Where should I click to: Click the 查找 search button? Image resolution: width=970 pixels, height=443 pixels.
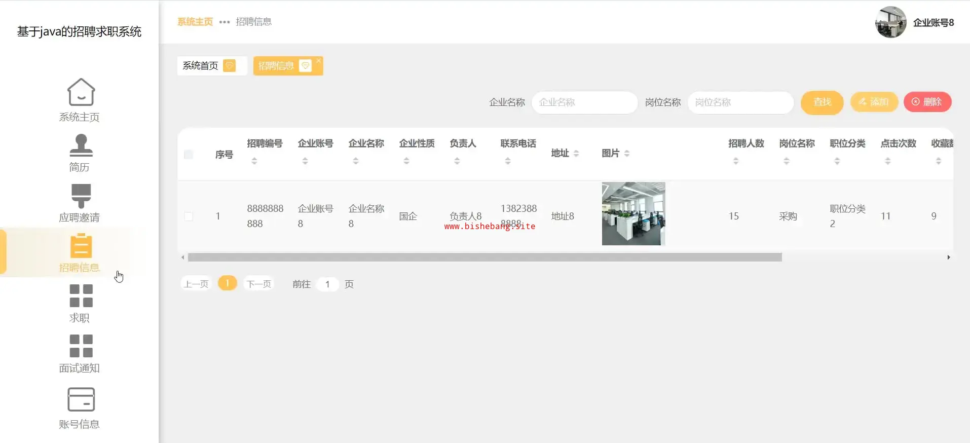point(822,102)
